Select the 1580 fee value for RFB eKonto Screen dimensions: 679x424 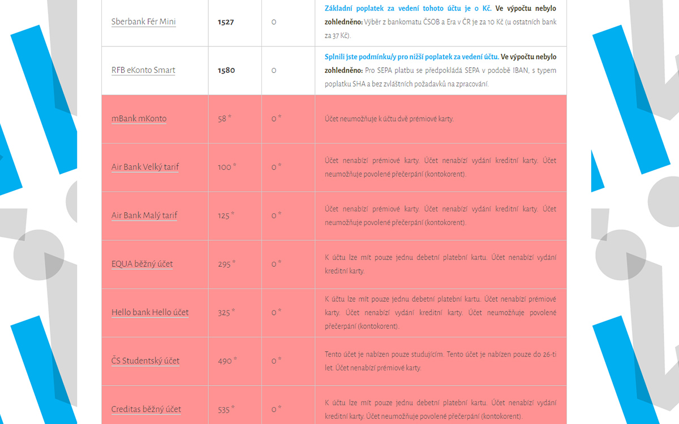(226, 71)
